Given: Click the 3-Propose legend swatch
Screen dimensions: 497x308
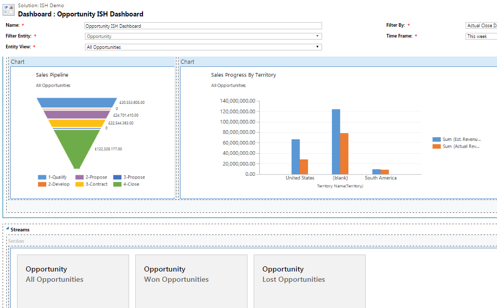Looking at the screenshot, I should tap(117, 177).
